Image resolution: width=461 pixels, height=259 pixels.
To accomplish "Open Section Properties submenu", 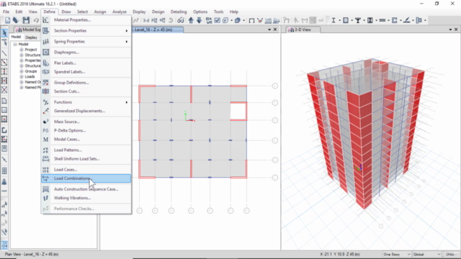I will [x=86, y=30].
